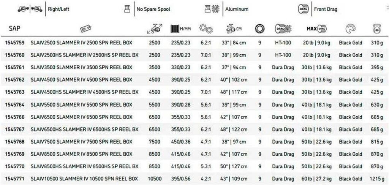Click the SLAIV7500 Slammer IV 7500 entry

click(x=81, y=142)
